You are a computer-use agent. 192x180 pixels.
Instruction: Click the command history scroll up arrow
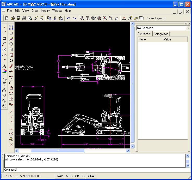pyautogui.click(x=188, y=156)
